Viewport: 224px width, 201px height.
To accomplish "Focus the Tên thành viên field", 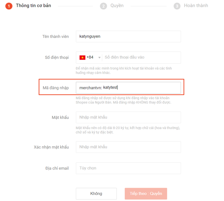I will 128,37.
